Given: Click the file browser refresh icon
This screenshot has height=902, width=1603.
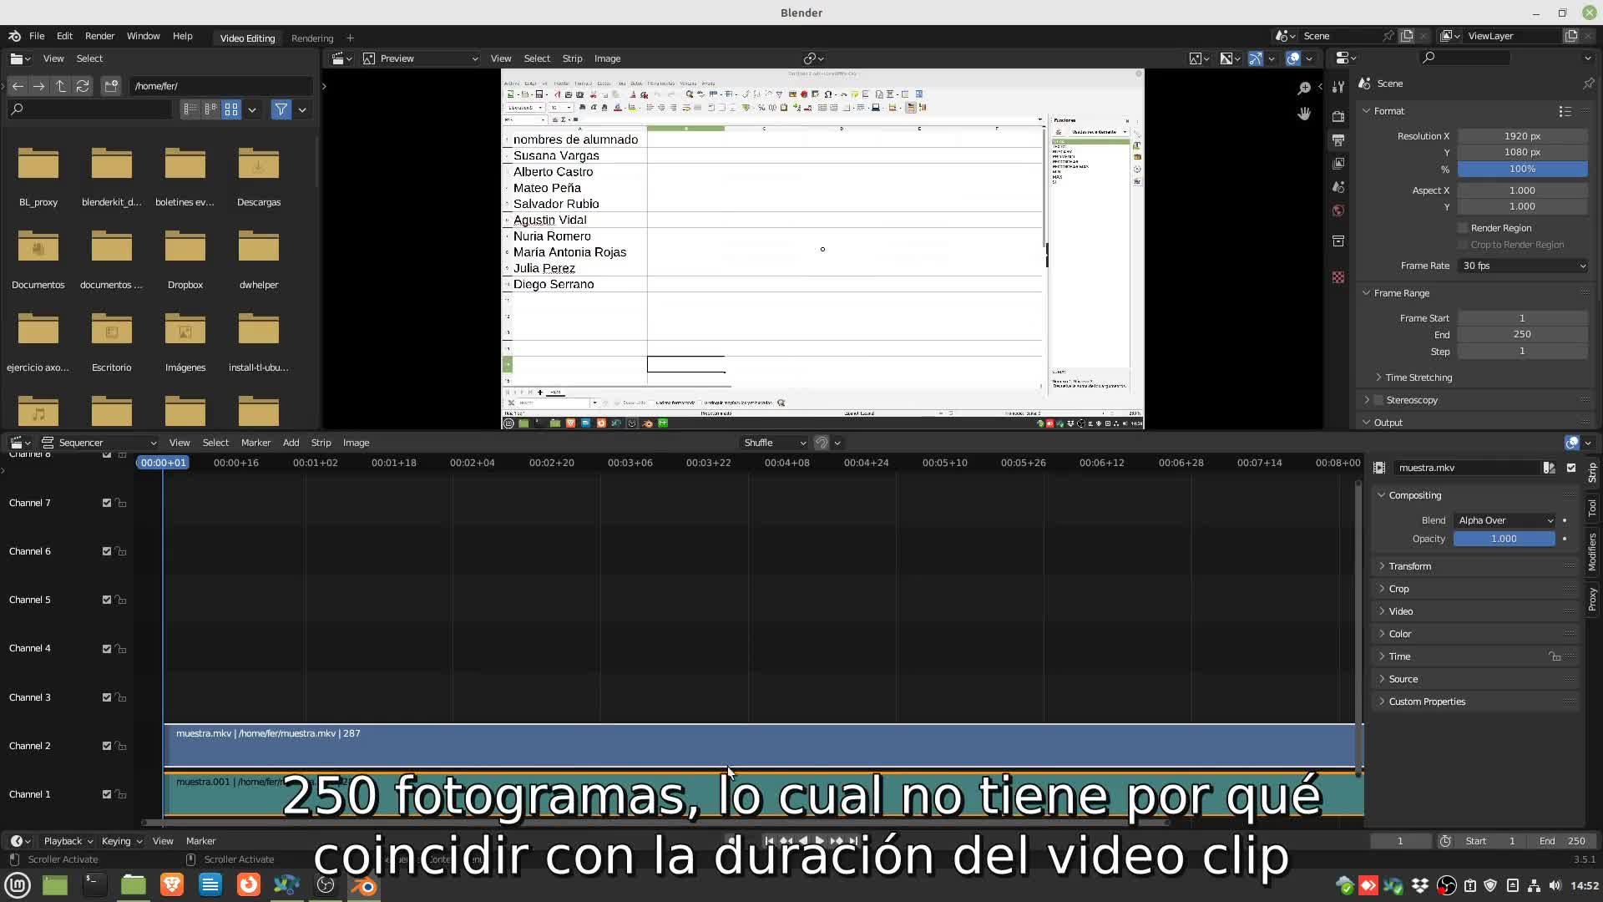Looking at the screenshot, I should click(82, 86).
